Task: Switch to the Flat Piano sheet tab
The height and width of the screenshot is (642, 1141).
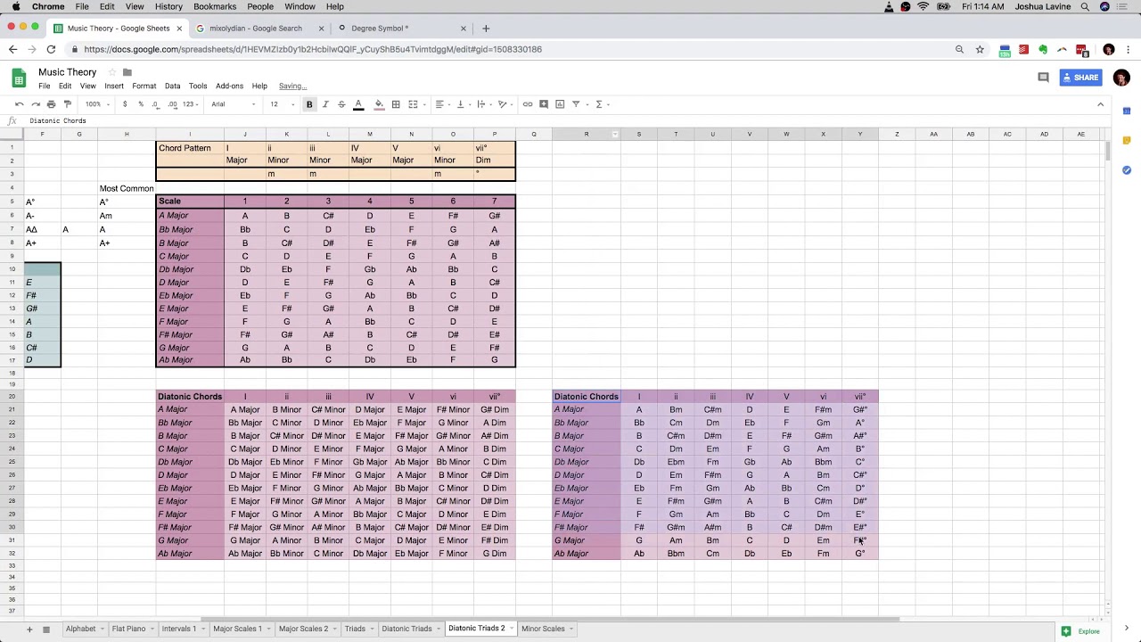Action: (128, 629)
